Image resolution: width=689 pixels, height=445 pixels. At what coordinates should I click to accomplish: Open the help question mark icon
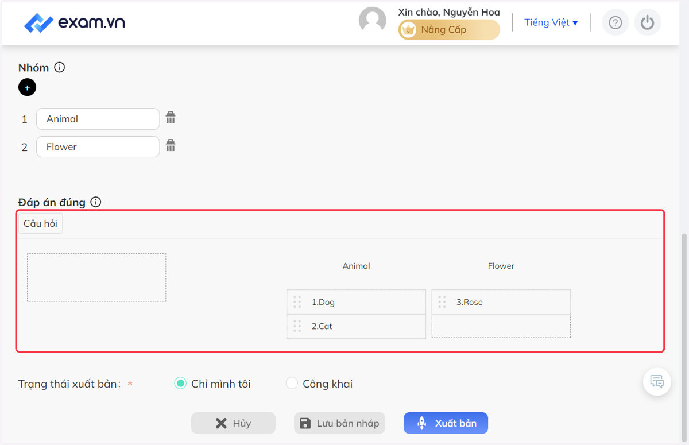click(616, 22)
